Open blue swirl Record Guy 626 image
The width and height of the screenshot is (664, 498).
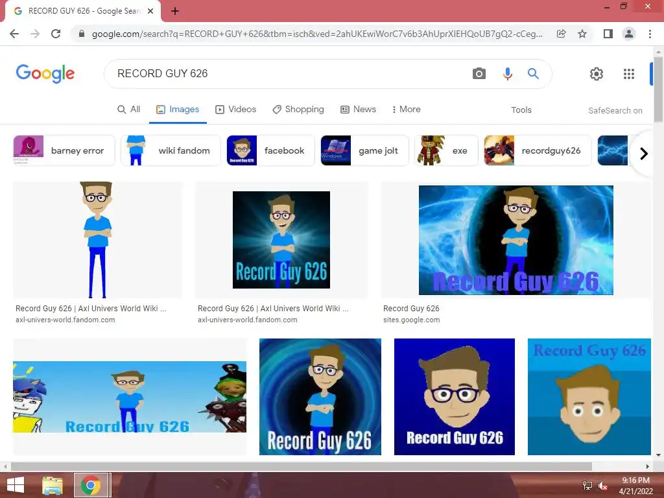coord(320,397)
